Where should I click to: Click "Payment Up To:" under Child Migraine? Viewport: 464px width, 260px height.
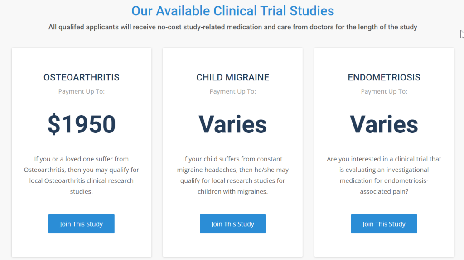[x=232, y=91]
